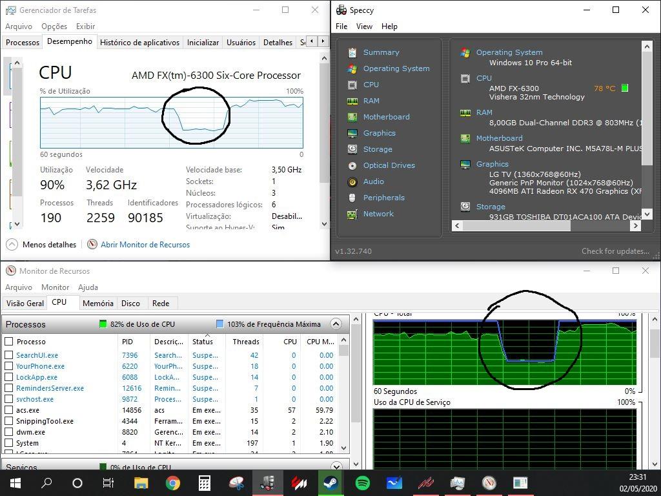Image resolution: width=661 pixels, height=496 pixels.
Task: Open the Histórico de aplicativos tab
Action: [x=139, y=42]
